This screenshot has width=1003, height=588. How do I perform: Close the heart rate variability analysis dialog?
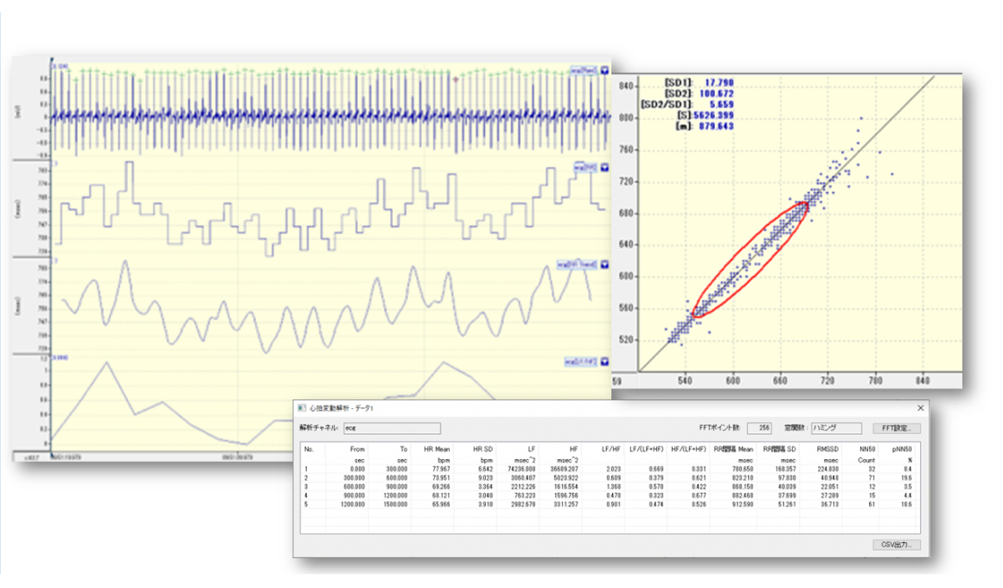click(921, 407)
